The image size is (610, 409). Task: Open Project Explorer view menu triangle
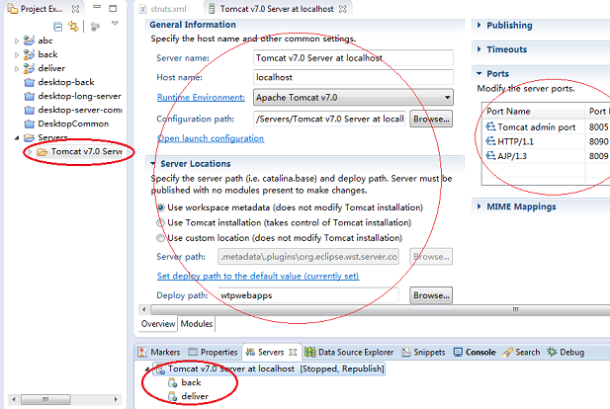(115, 24)
